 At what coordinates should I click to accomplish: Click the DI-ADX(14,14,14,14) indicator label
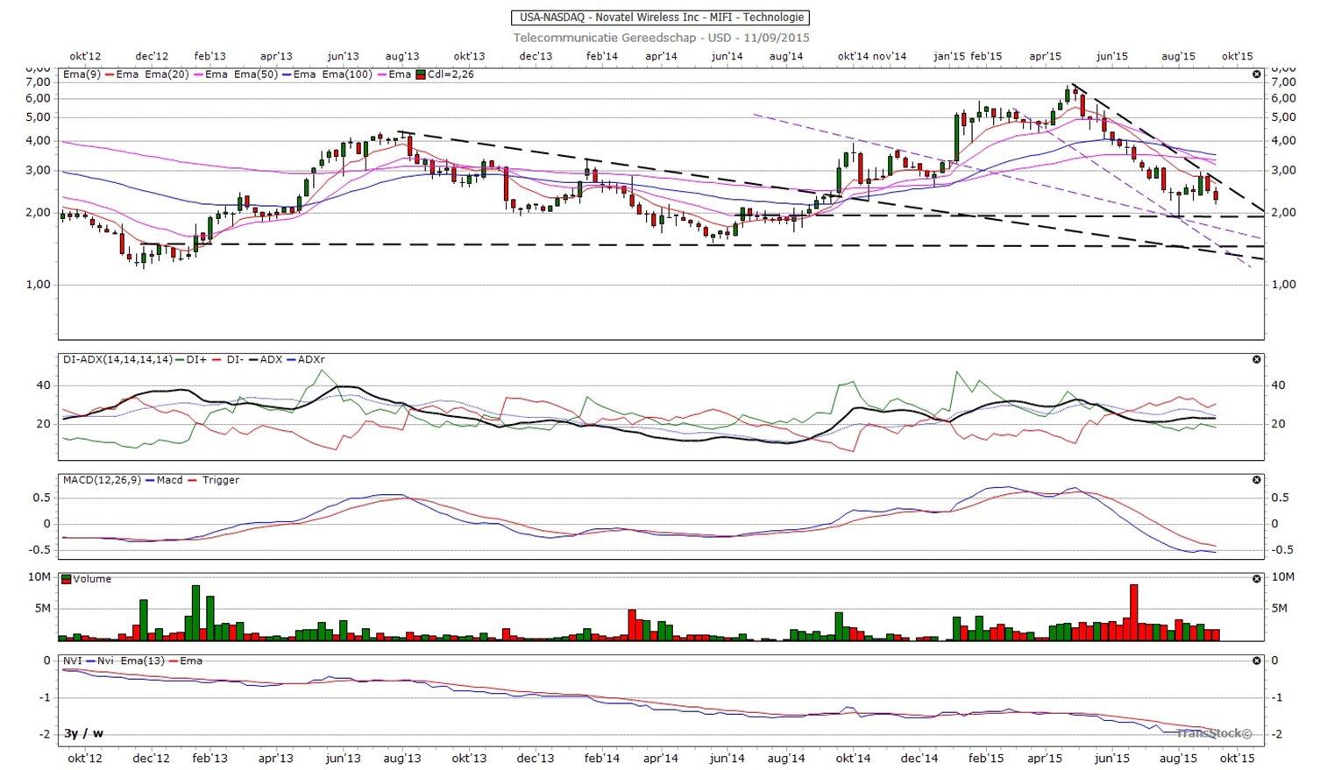click(117, 360)
